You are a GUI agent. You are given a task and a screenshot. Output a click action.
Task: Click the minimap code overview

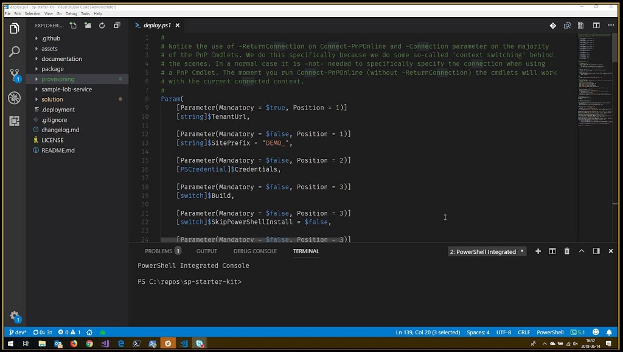[x=594, y=80]
